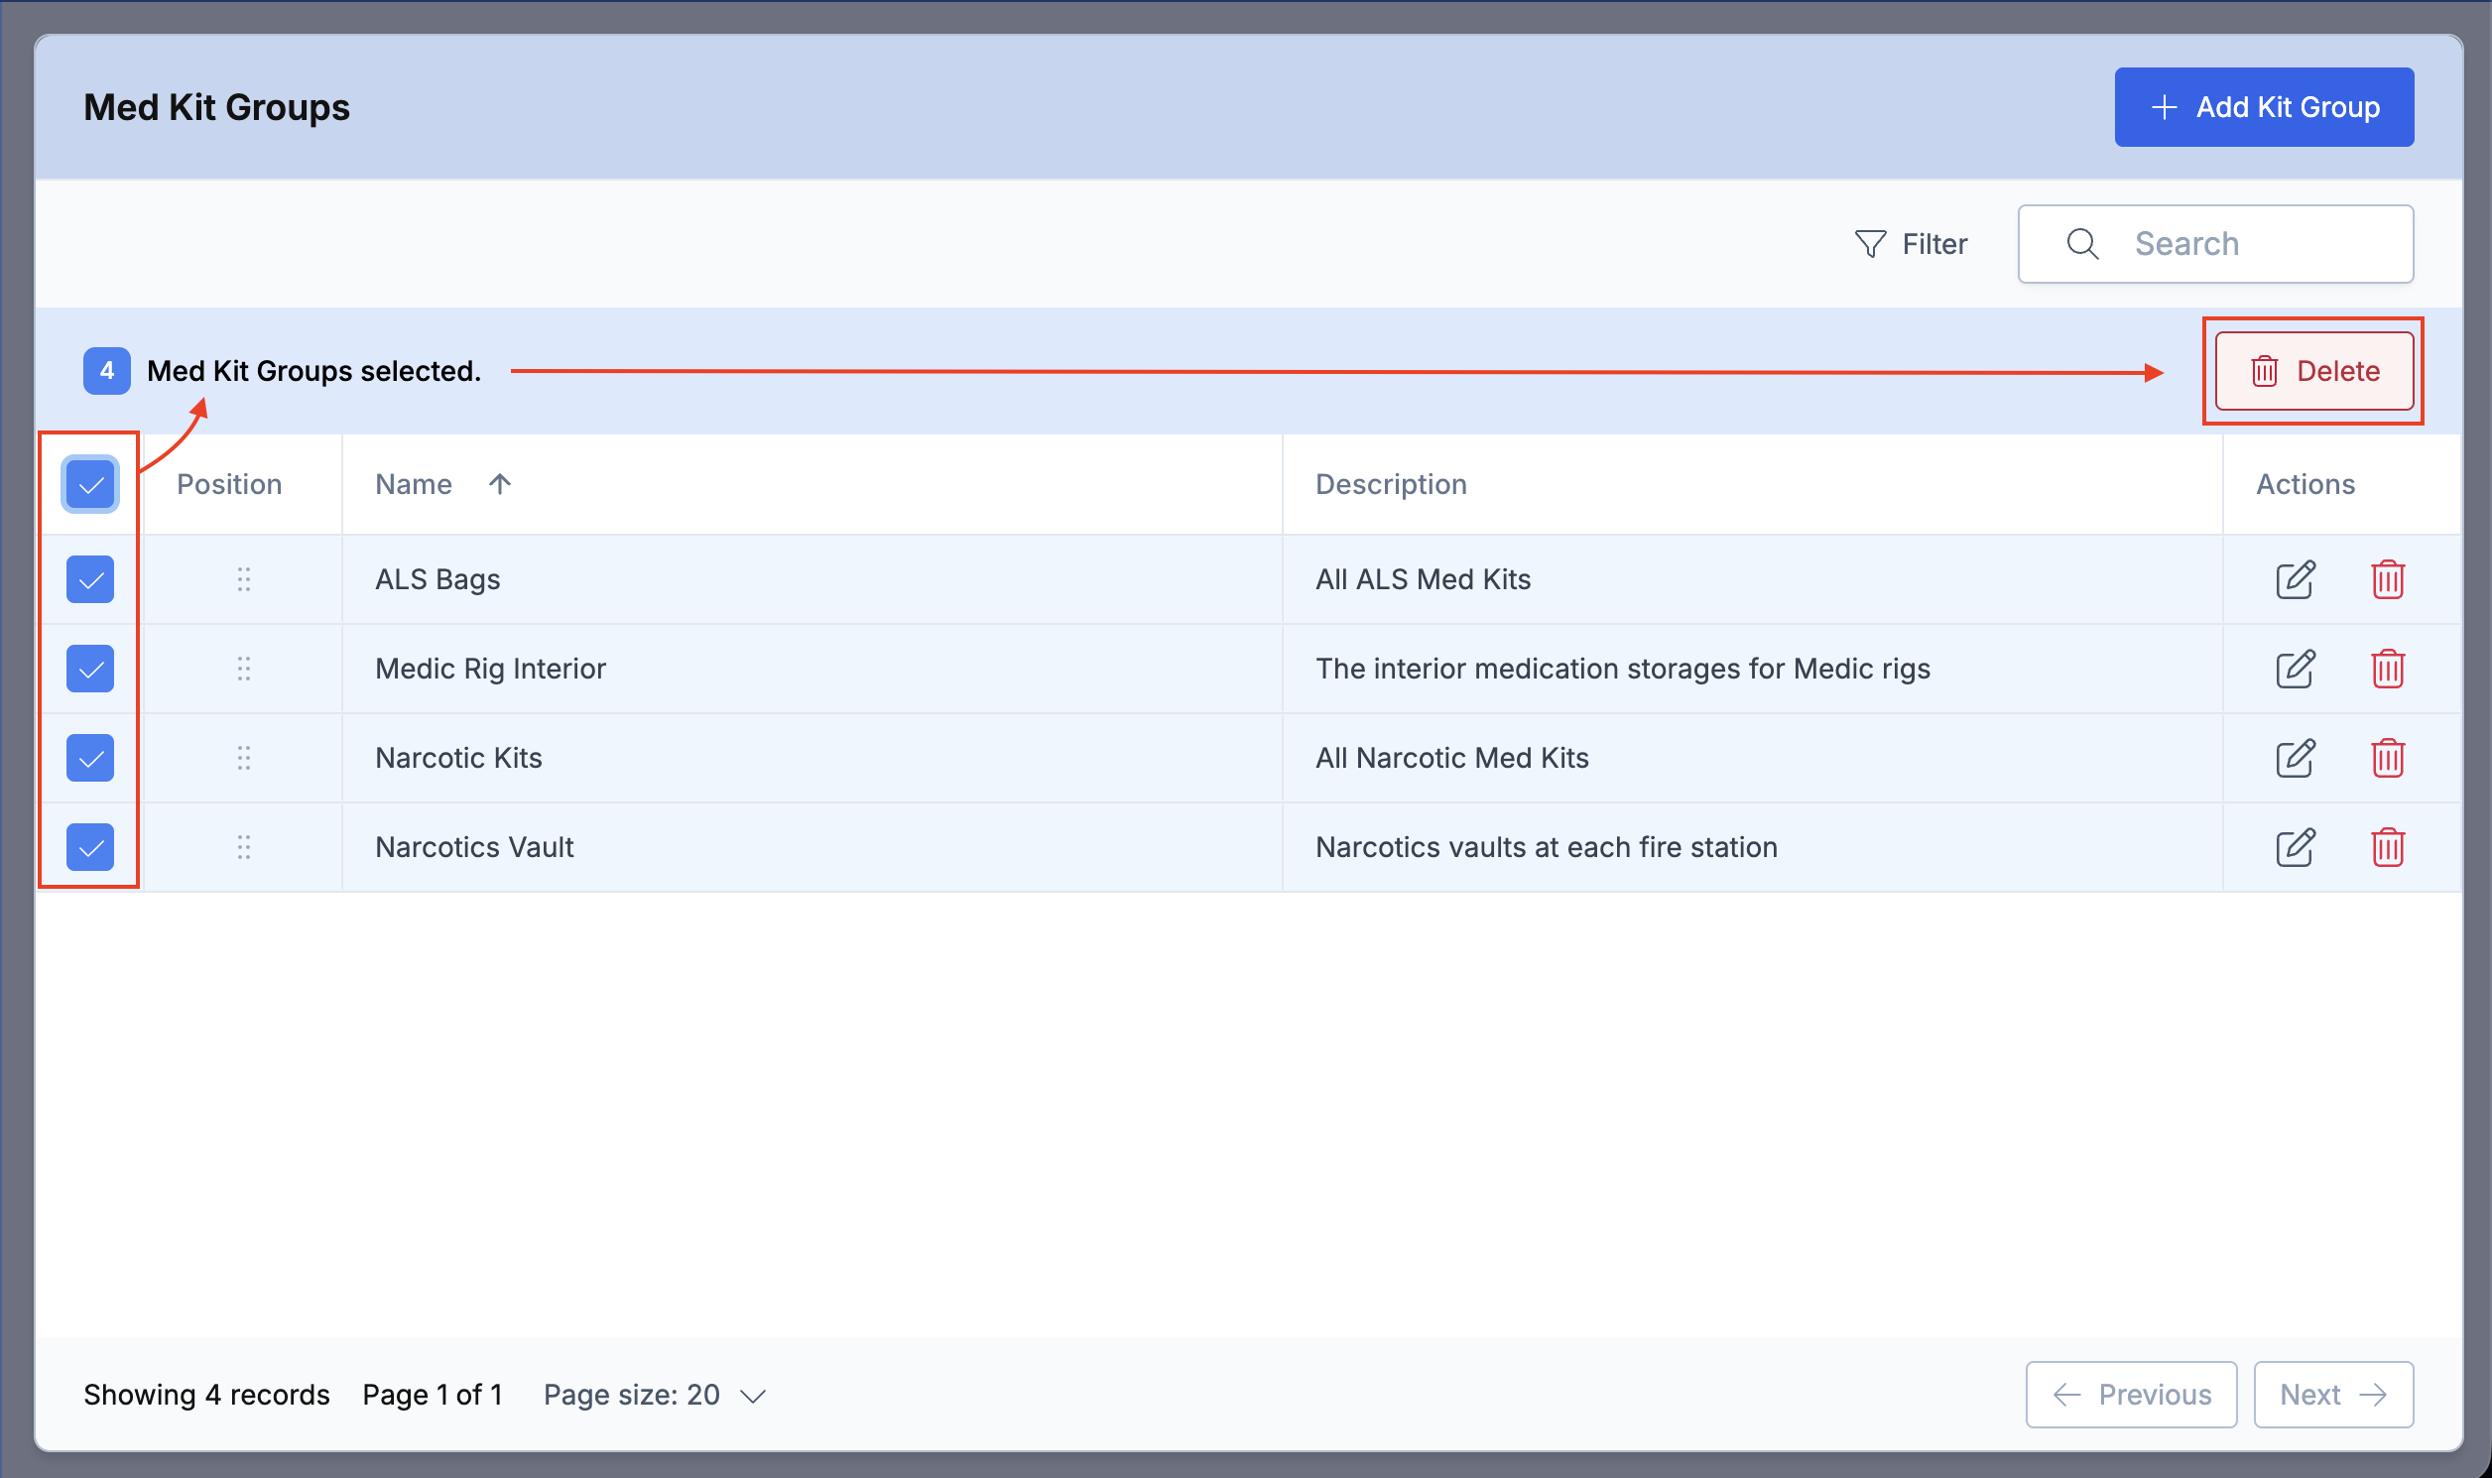The width and height of the screenshot is (2492, 1478).
Task: Uncheck the Narcotic Kits checkbox
Action: (x=90, y=758)
